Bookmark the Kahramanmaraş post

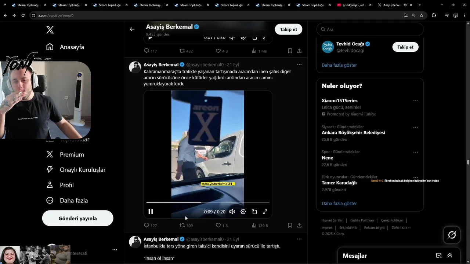click(290, 225)
